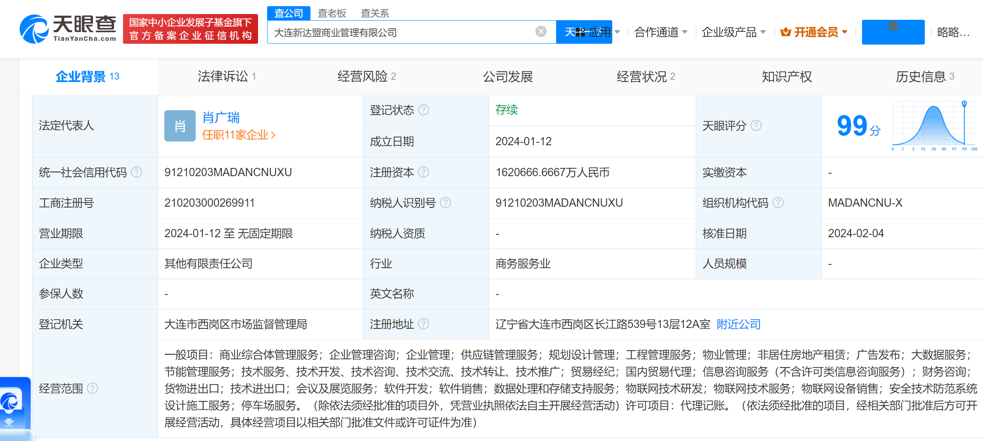This screenshot has width=983, height=441.
Task: Click the TianYanCha logo
Action: [68, 29]
